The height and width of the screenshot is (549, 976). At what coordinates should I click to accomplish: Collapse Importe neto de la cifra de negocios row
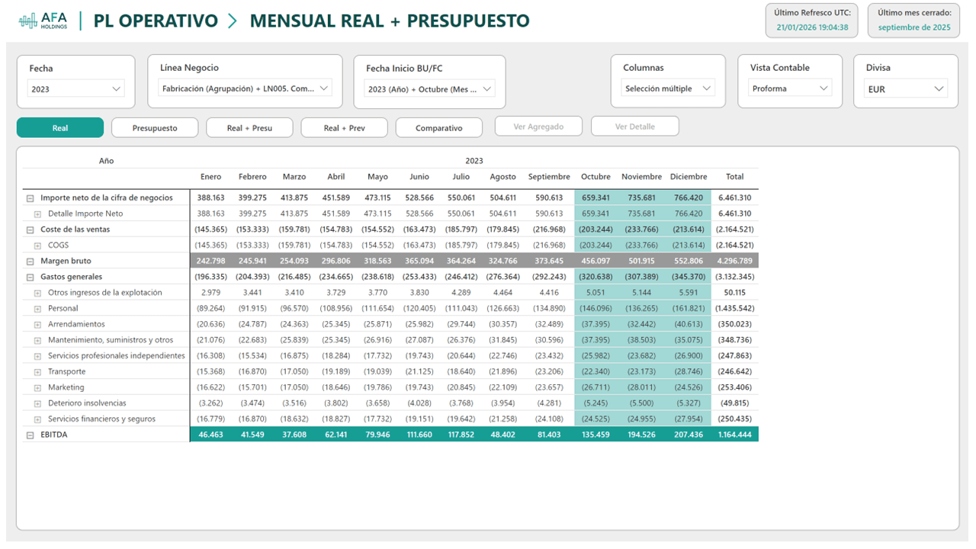tap(30, 198)
